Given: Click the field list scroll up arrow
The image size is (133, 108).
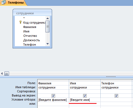Looking at the screenshot, I should 47,18.
